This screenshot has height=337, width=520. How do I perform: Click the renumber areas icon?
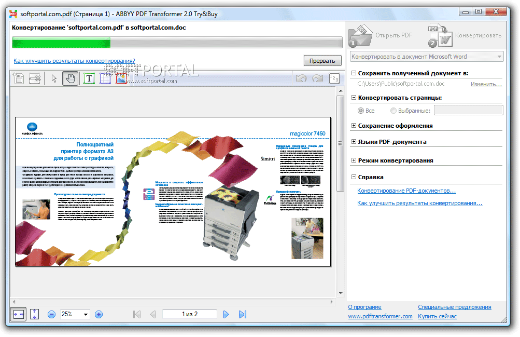pyautogui.click(x=334, y=79)
